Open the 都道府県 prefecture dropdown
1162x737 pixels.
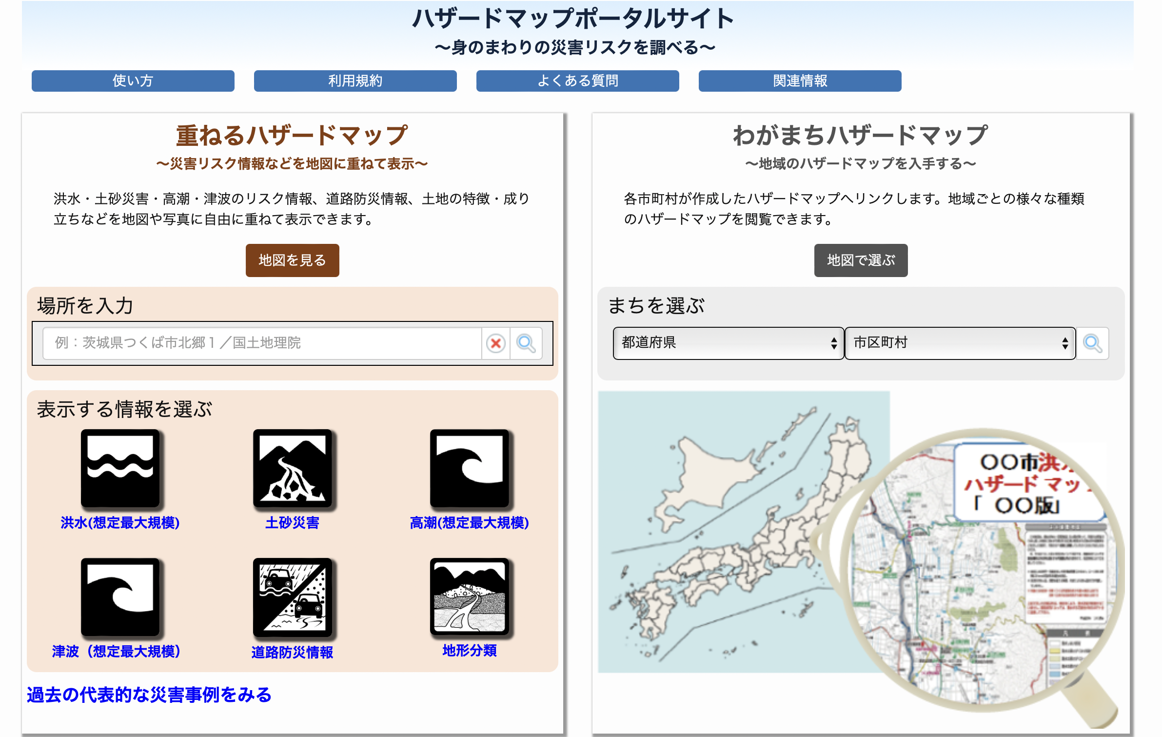point(728,343)
